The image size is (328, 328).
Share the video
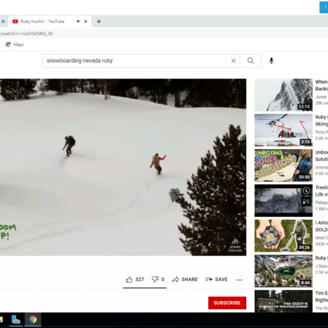point(185,279)
